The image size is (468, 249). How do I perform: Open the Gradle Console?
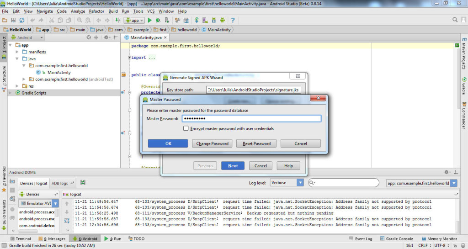(397, 238)
